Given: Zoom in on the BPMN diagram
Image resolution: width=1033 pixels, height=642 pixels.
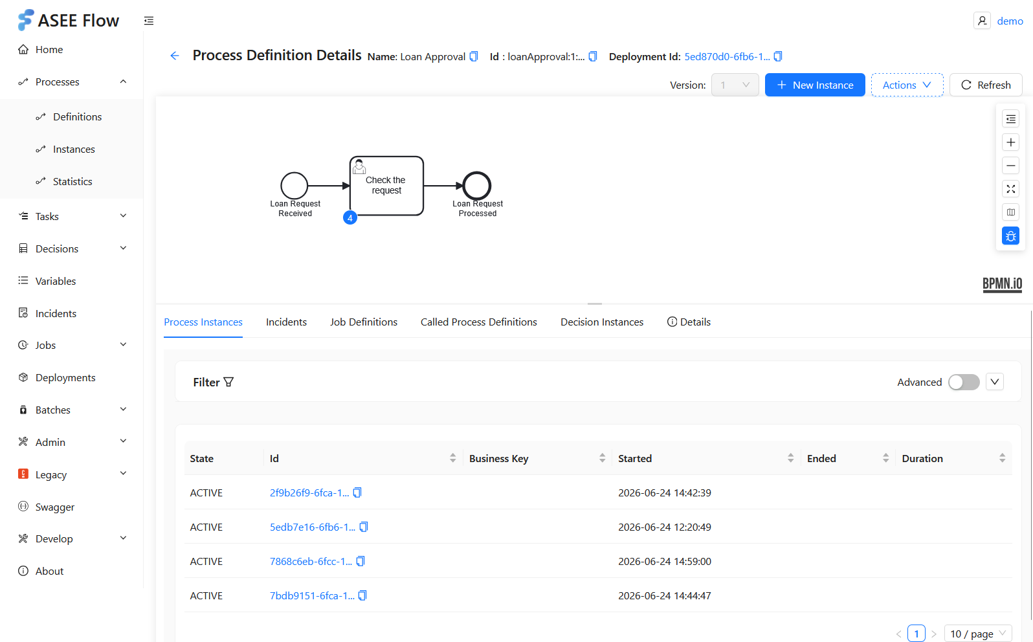Looking at the screenshot, I should [1010, 142].
